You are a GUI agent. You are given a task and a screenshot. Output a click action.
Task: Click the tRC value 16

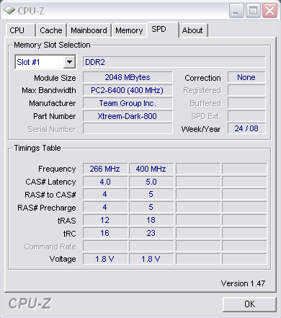[105, 233]
